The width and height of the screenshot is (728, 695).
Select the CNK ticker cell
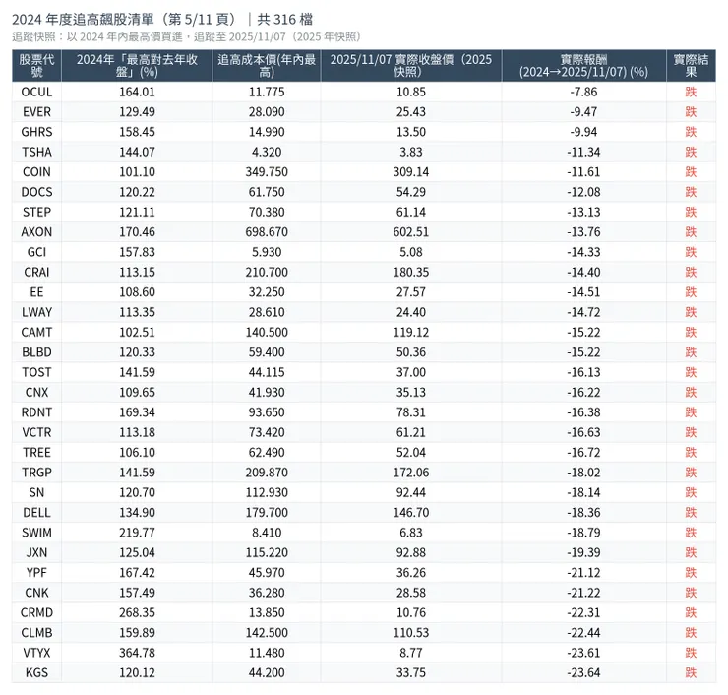point(36,593)
